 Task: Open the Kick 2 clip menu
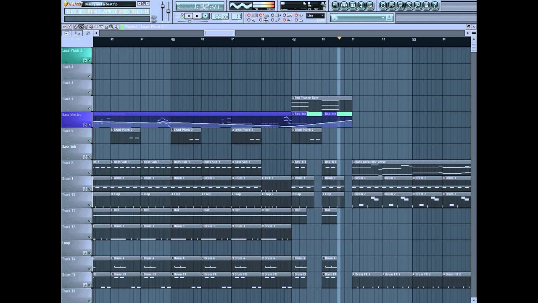263,178
